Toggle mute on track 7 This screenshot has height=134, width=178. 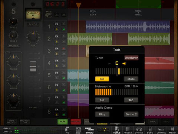point(64,102)
